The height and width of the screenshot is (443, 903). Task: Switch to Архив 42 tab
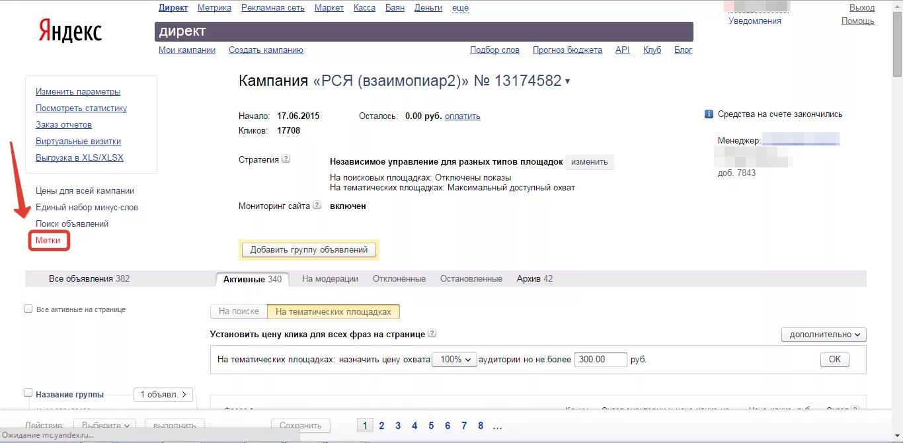point(535,279)
